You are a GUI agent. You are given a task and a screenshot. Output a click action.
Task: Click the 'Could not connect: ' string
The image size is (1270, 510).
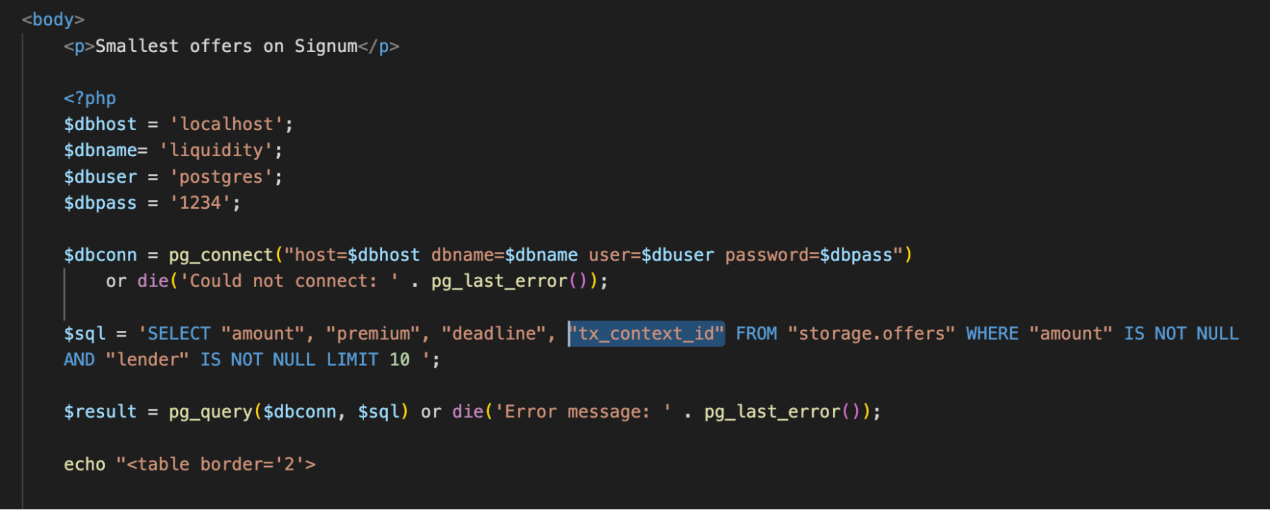click(289, 281)
